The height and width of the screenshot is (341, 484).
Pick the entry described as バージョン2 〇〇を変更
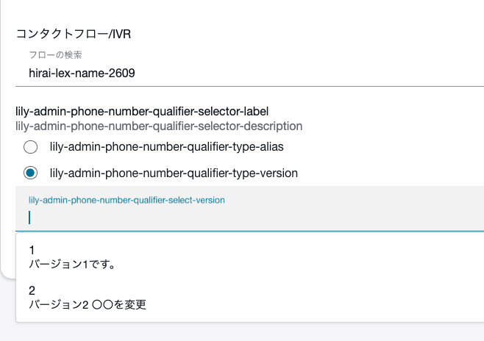88,304
